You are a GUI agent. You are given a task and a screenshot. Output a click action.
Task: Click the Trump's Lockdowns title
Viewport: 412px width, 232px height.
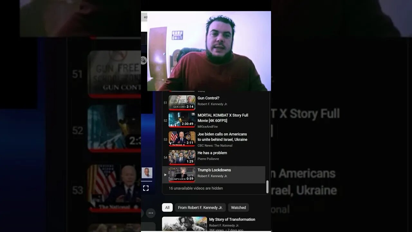point(214,170)
